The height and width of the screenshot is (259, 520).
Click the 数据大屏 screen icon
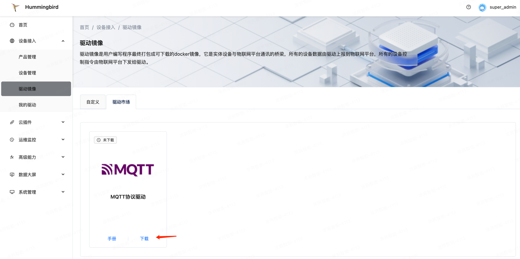(12, 174)
